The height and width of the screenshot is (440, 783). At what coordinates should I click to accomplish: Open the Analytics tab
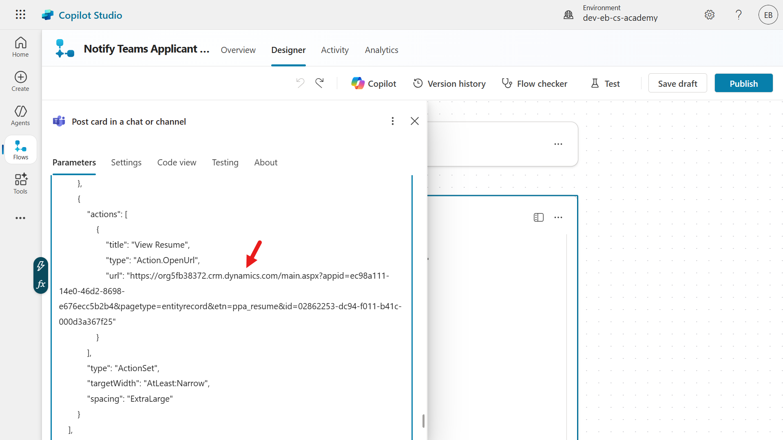[381, 50]
